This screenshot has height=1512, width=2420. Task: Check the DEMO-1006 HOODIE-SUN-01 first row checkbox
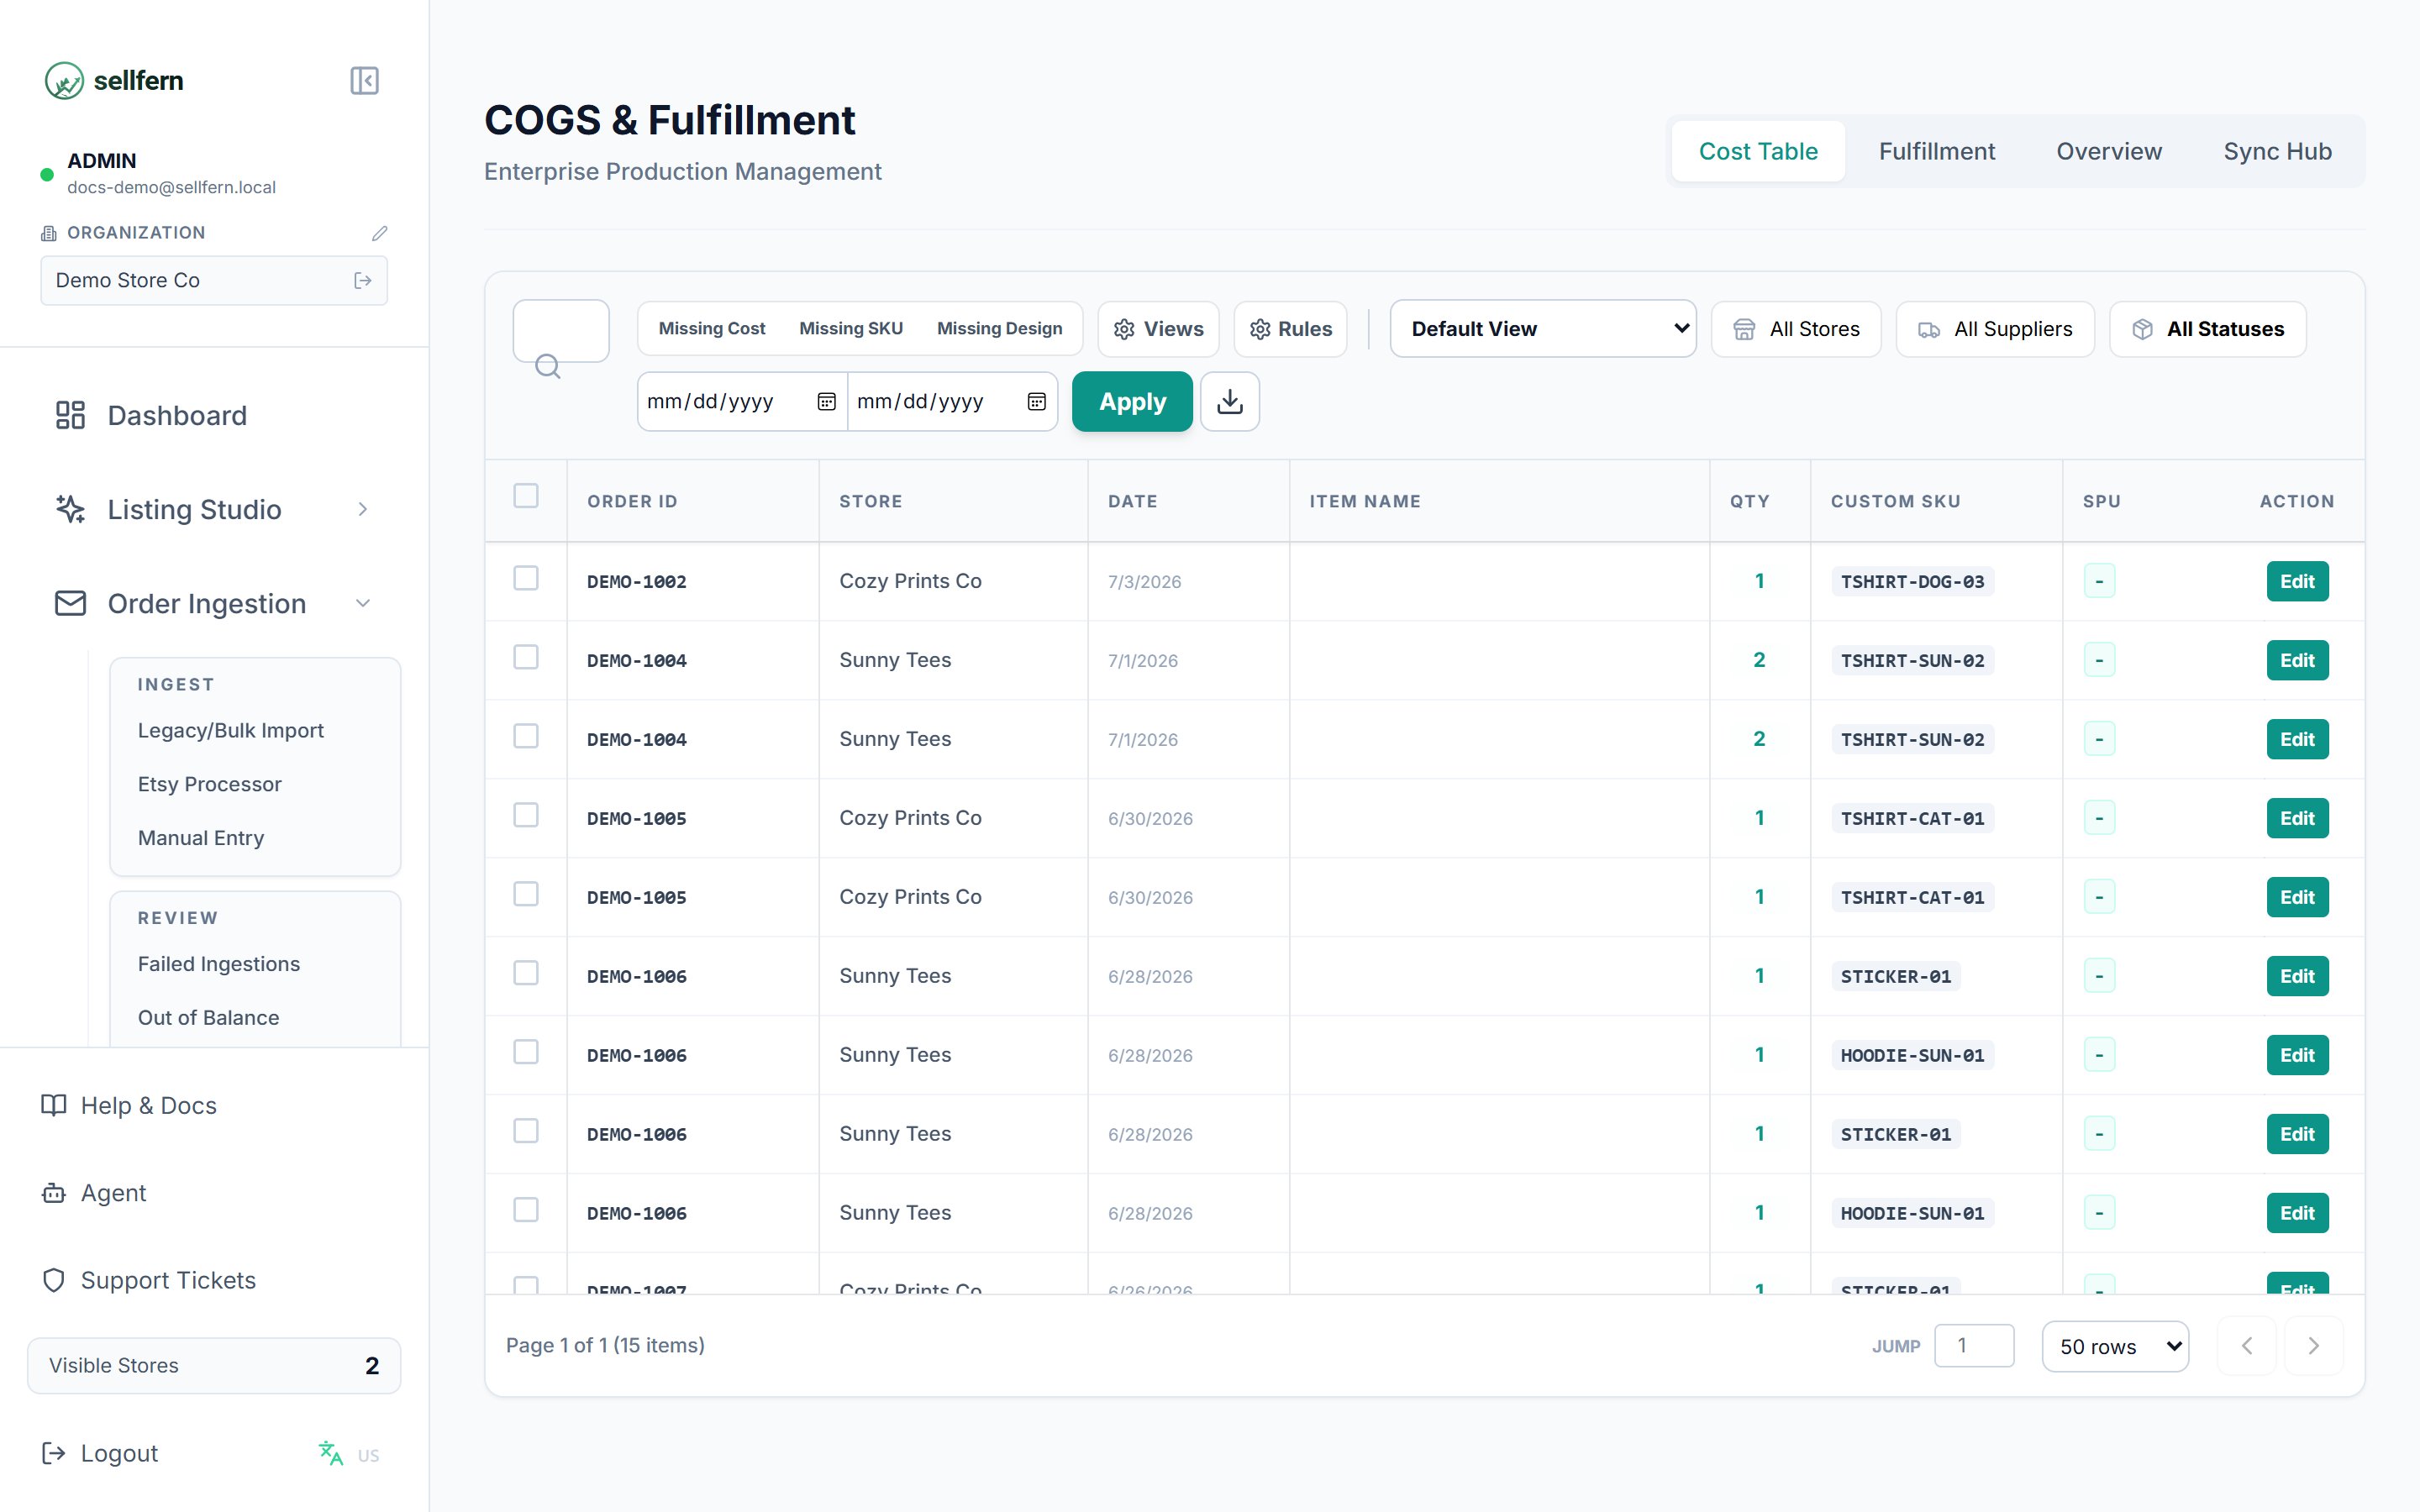coord(526,1052)
